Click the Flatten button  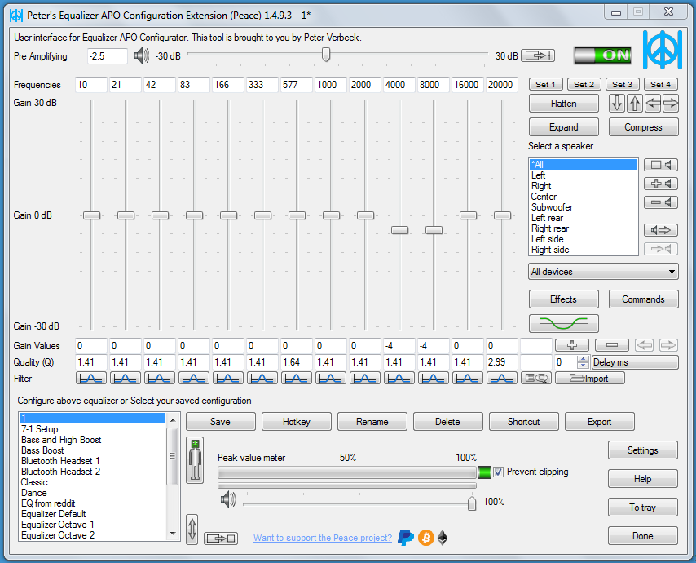click(x=564, y=104)
